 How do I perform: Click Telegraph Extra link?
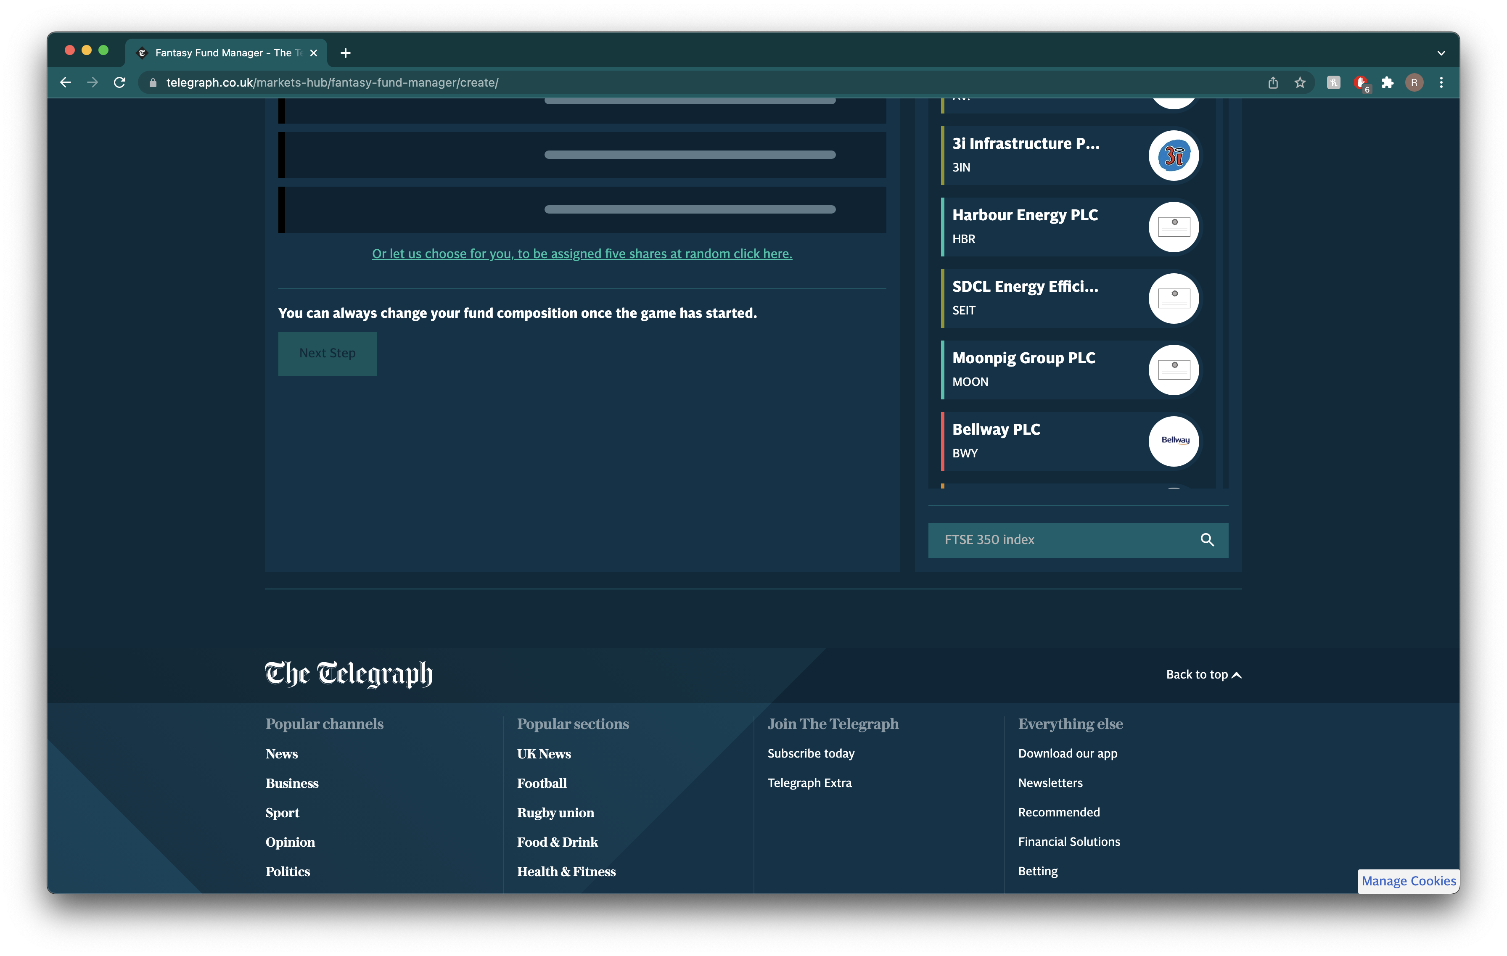[x=810, y=783]
